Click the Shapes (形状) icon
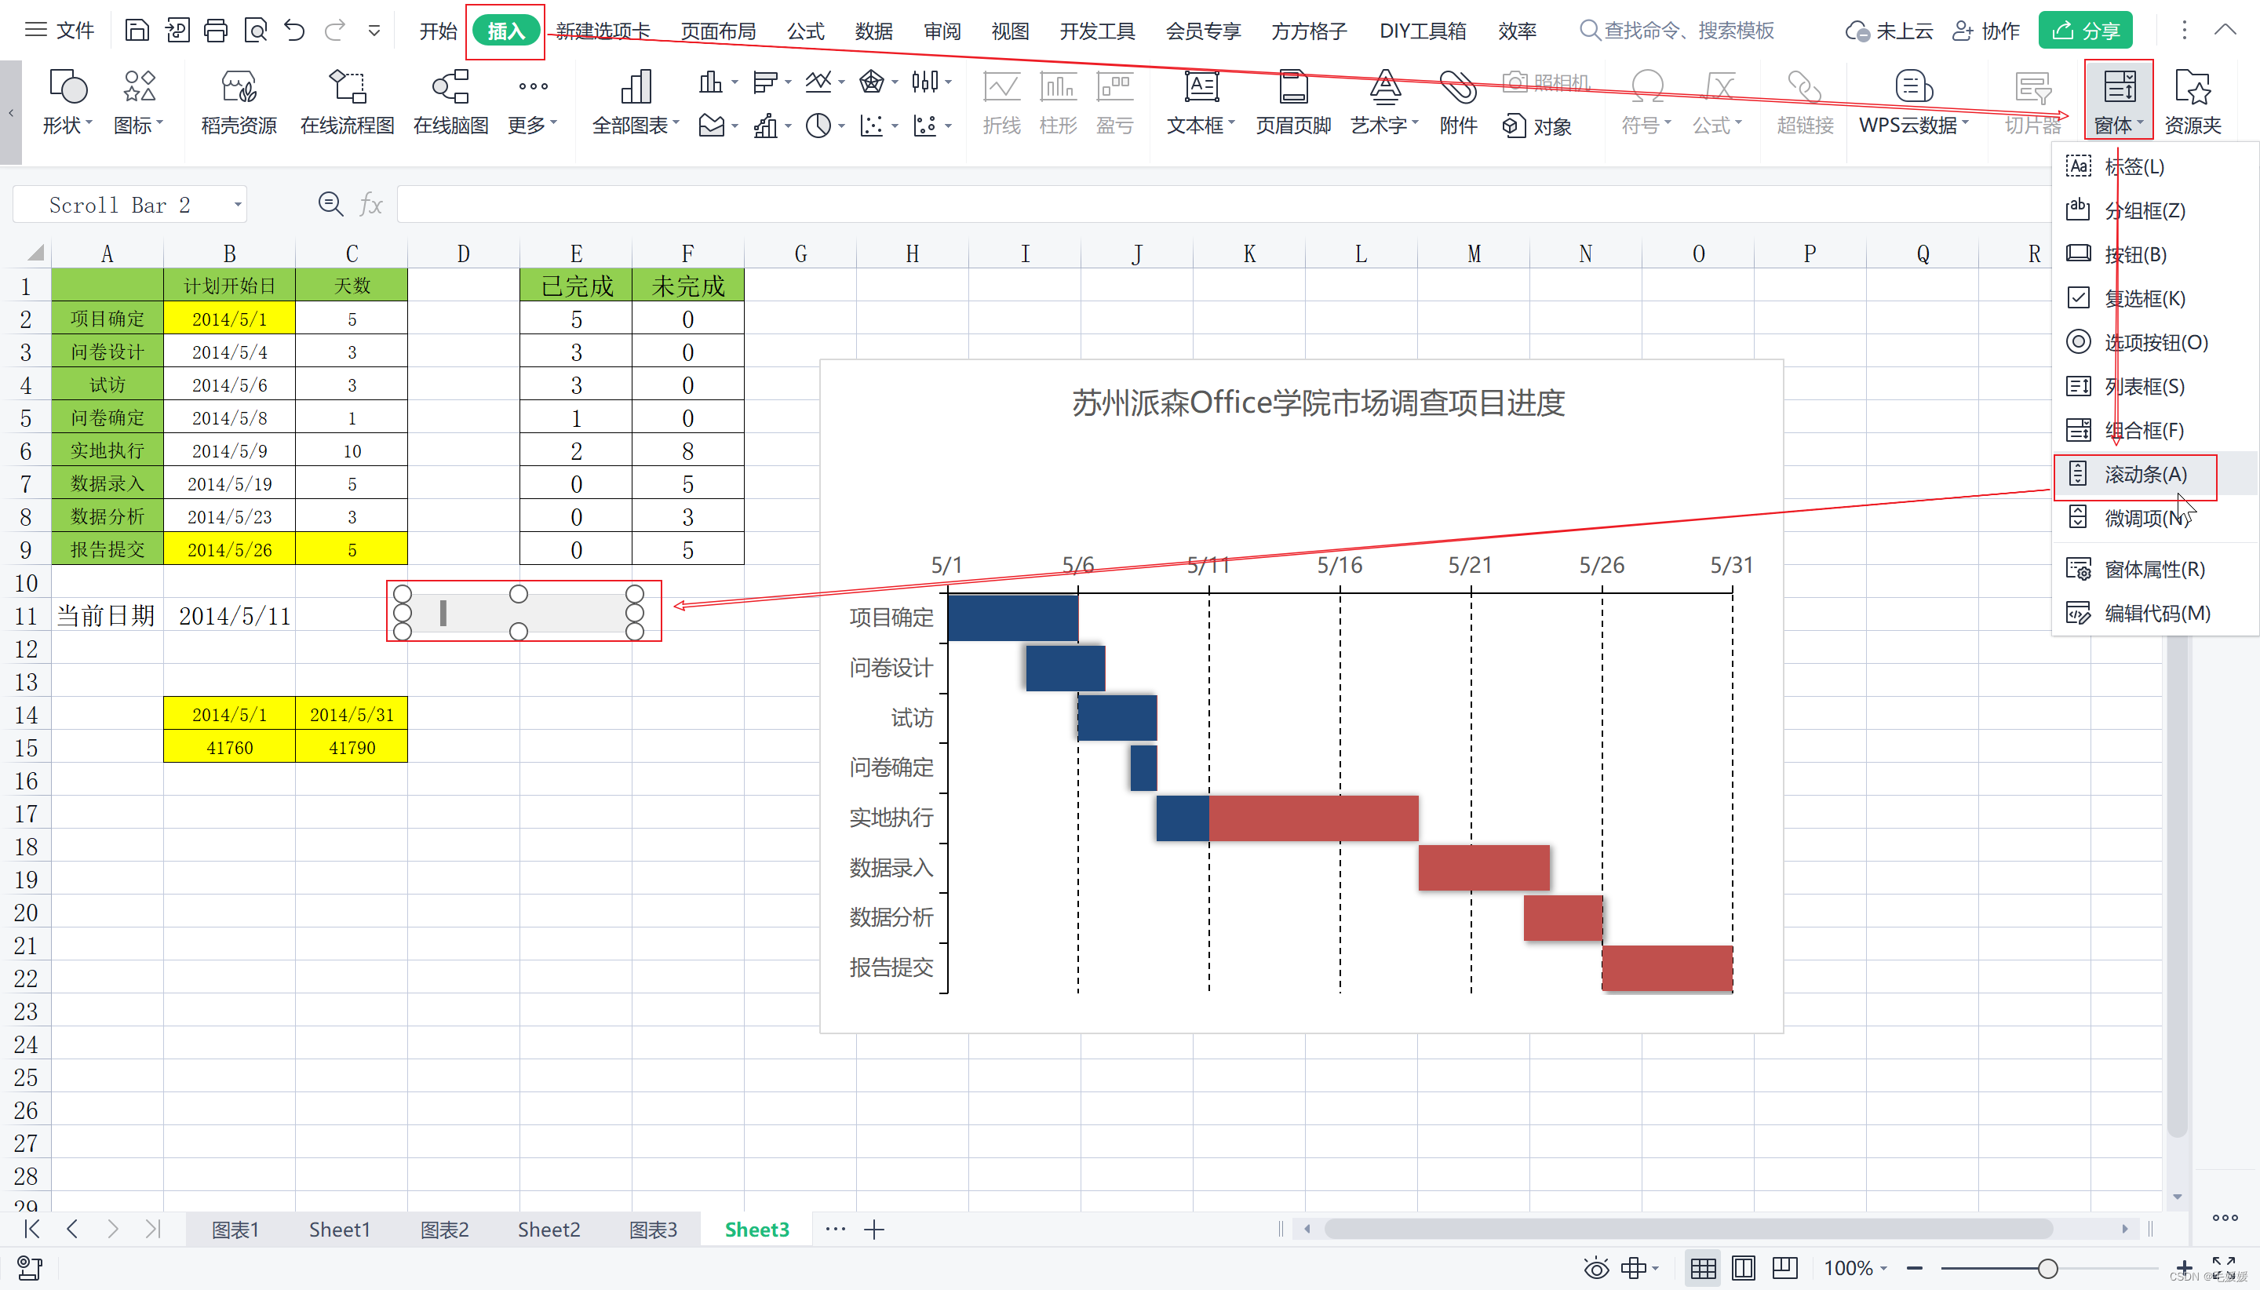Viewport: 2260px width, 1290px height. click(67, 89)
